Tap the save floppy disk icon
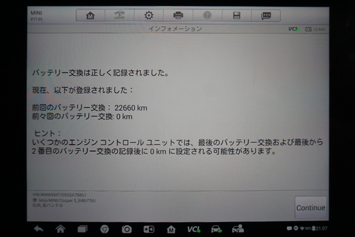This screenshot has width=355, height=237. 237,16
